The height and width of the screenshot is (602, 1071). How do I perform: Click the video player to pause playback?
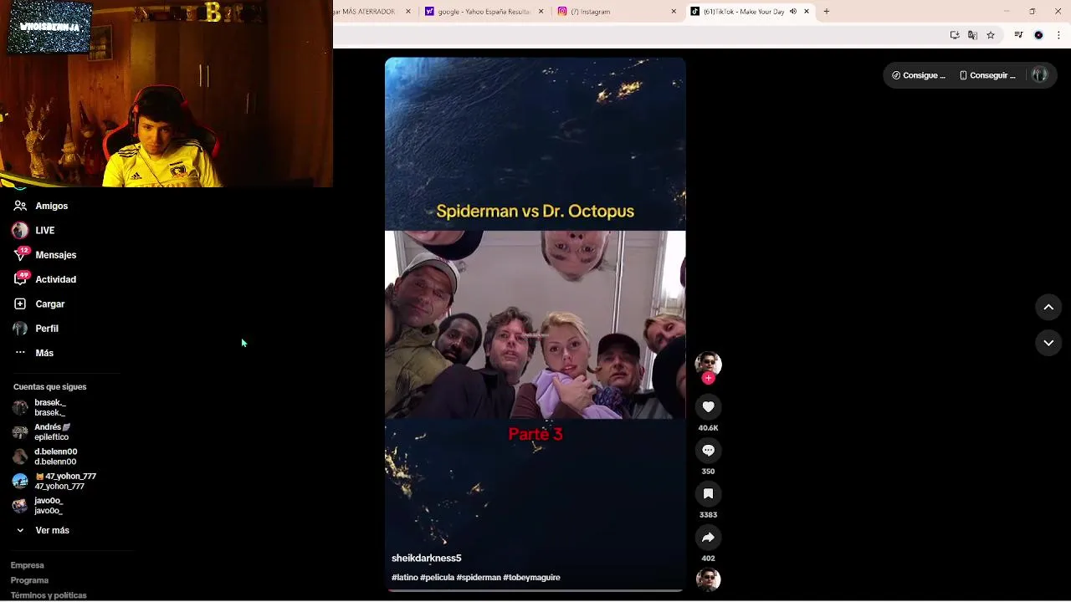(535, 324)
